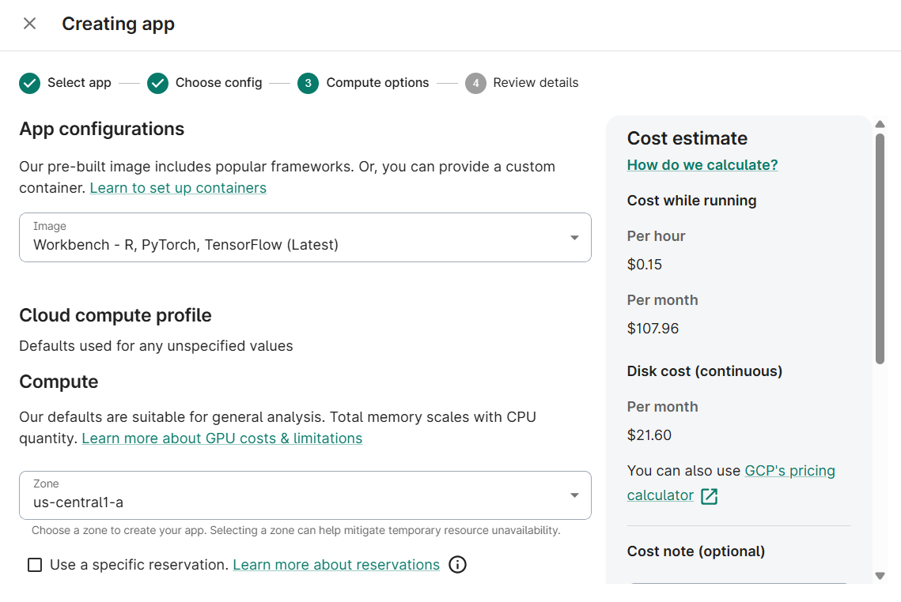Click the external link icon beside calculator
This screenshot has width=901, height=602.
click(x=710, y=496)
